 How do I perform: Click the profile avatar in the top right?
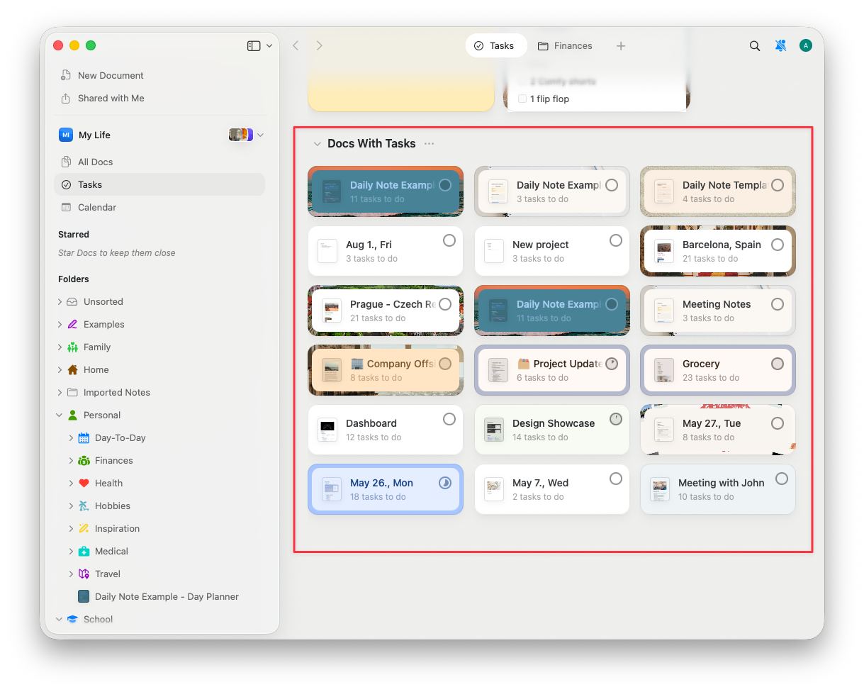[805, 45]
